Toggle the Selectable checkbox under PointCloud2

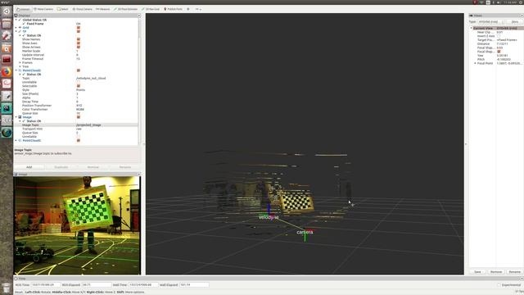click(79, 86)
